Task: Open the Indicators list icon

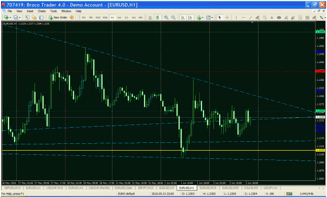Action: 199,18
